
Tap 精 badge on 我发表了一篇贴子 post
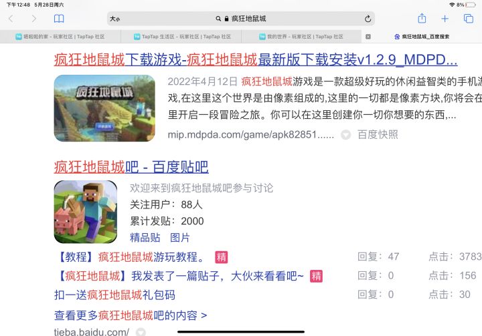tap(316, 276)
